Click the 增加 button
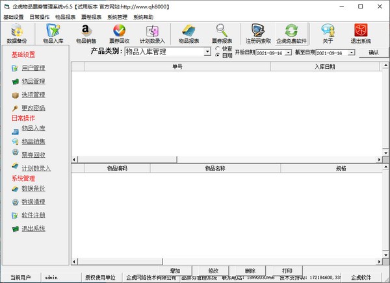 coord(175,271)
